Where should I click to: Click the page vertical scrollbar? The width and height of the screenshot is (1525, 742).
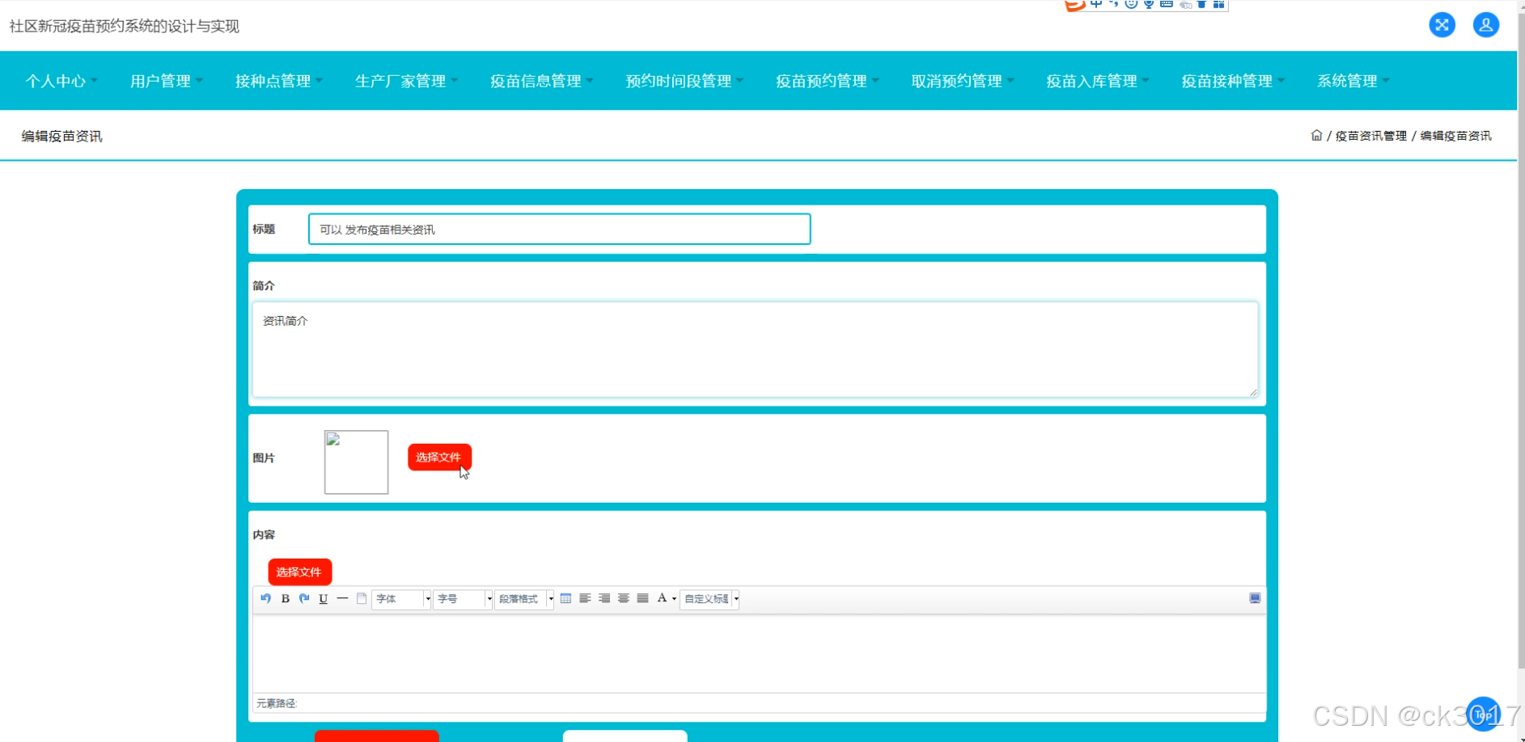click(1521, 339)
